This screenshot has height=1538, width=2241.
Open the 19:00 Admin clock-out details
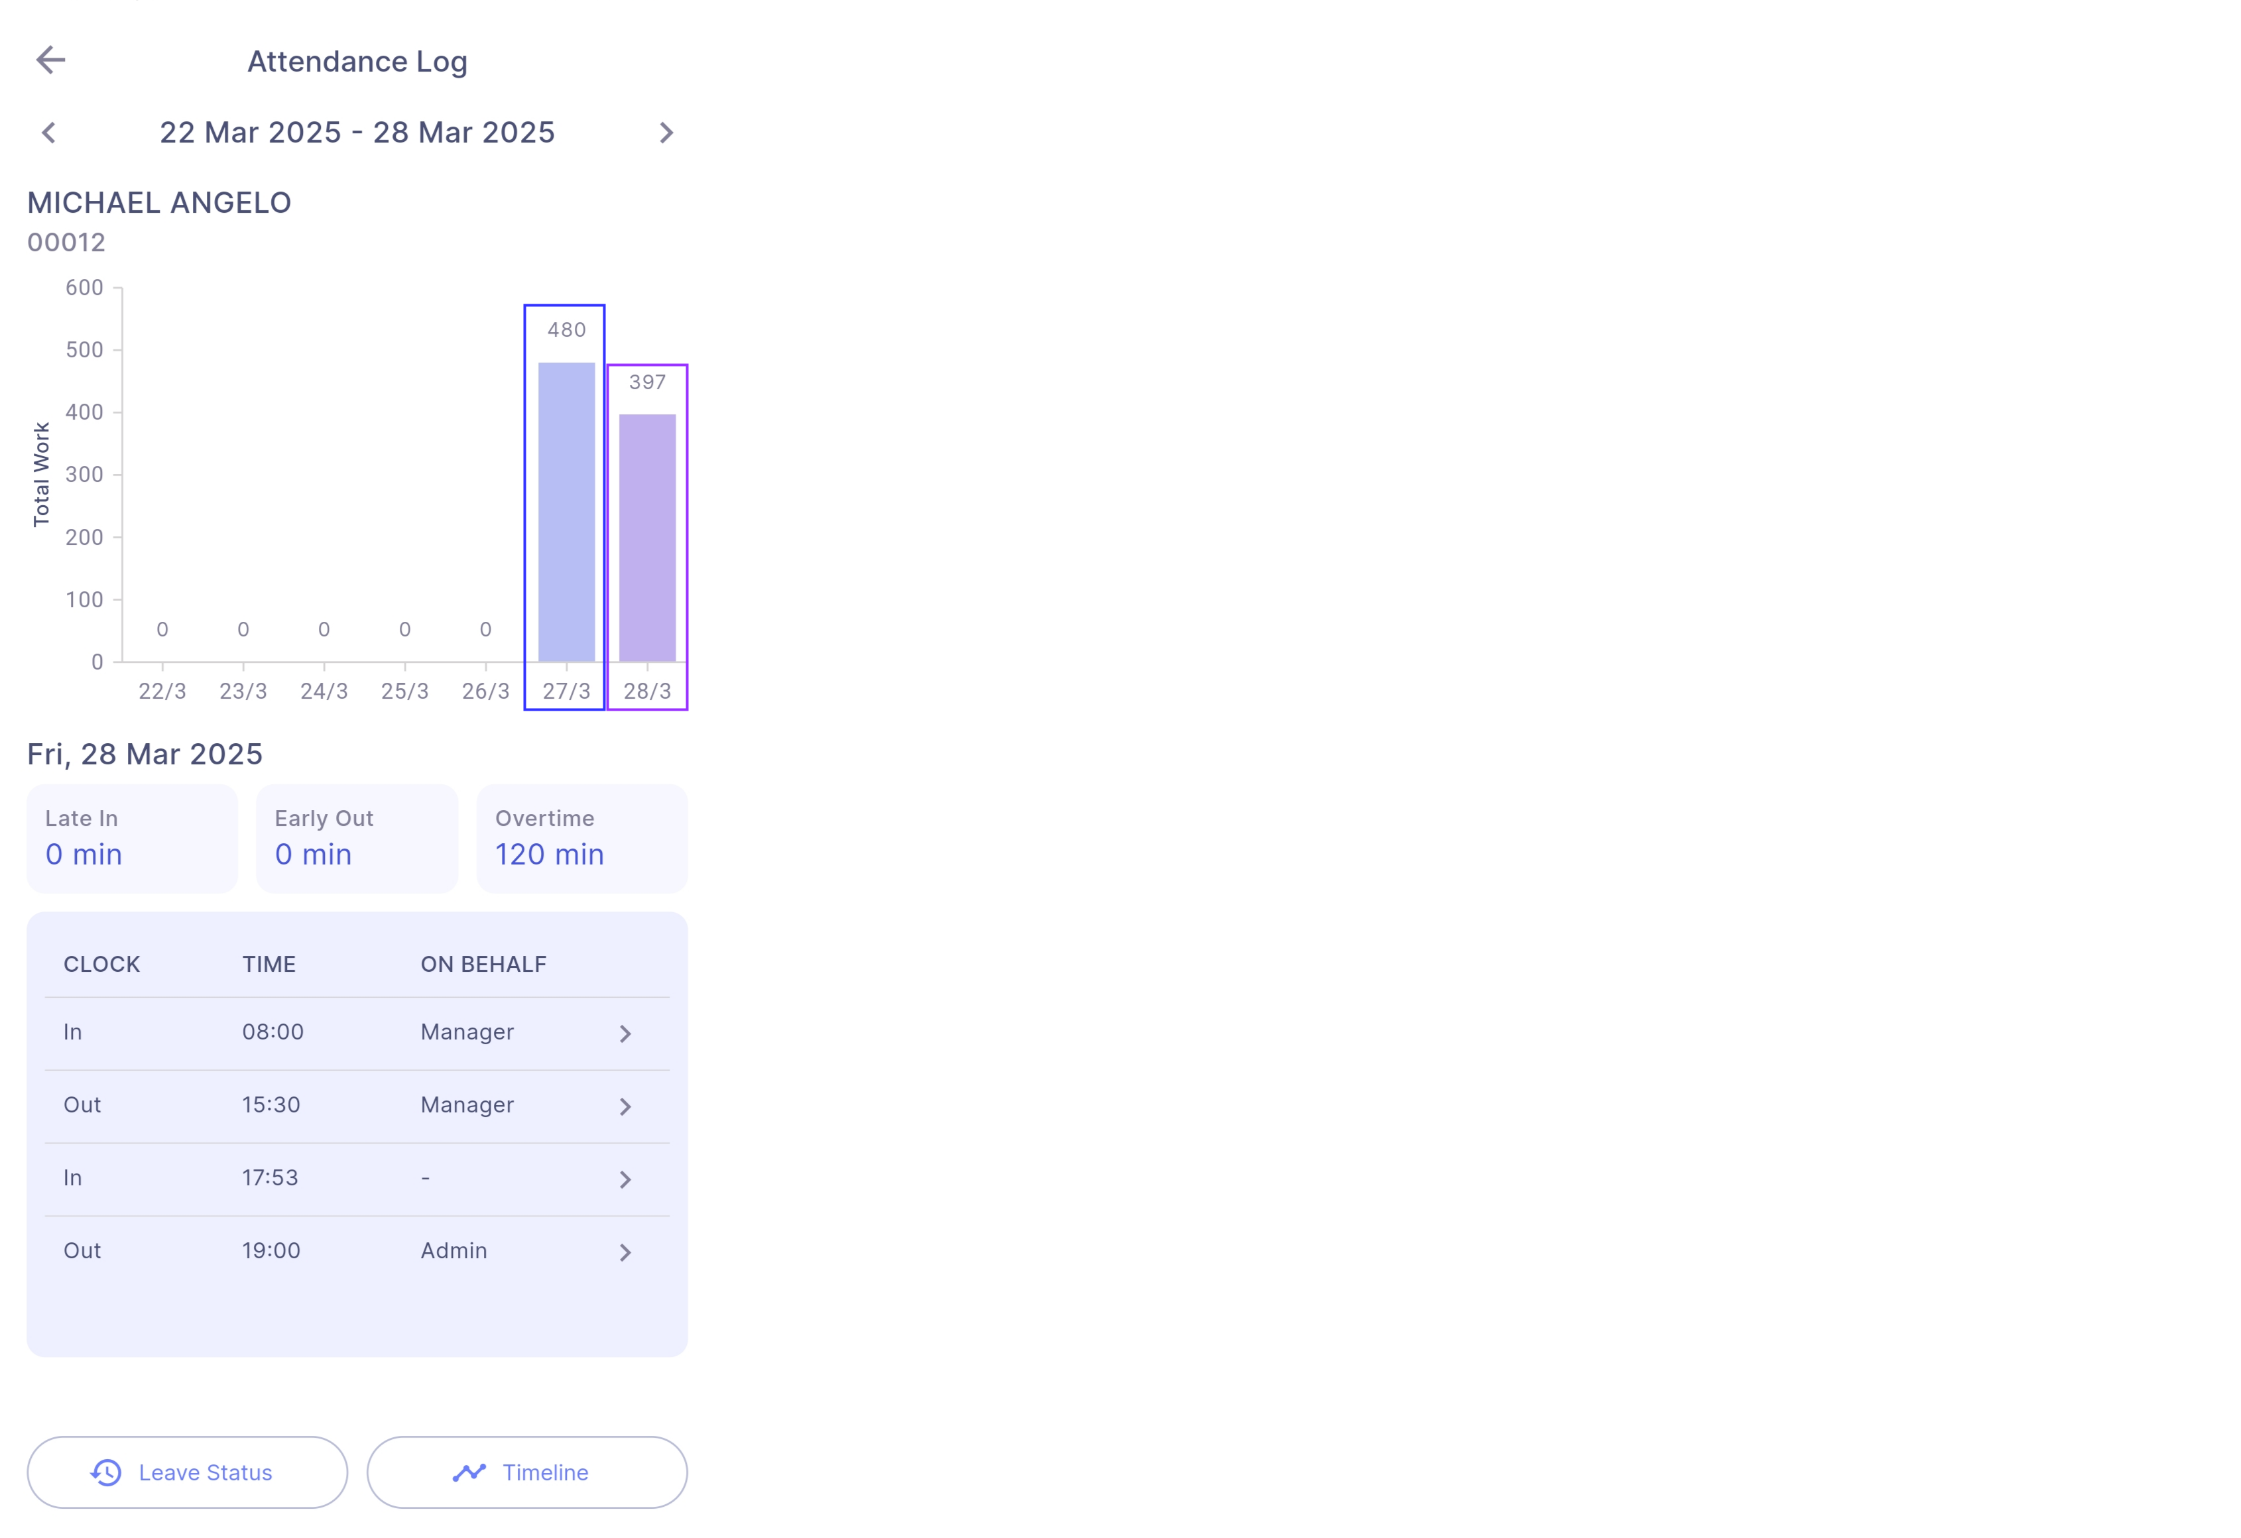coord(625,1252)
